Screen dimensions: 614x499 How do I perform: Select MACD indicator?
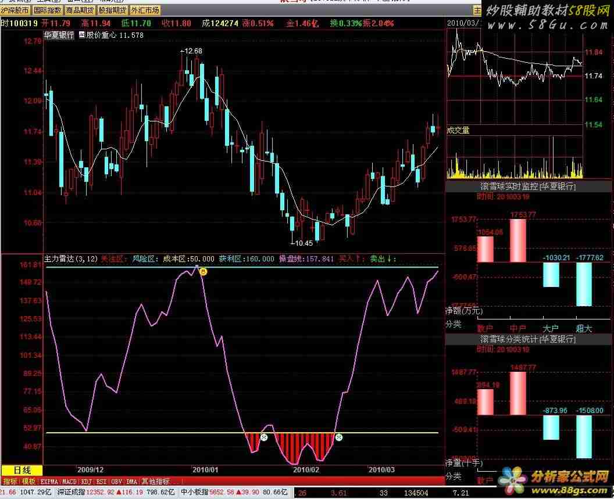(x=69, y=482)
